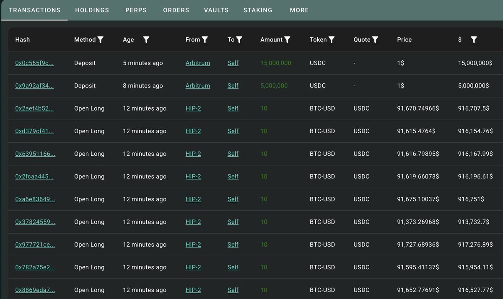503x299 pixels.
Task: Open the Amount column filter
Action: 288,40
